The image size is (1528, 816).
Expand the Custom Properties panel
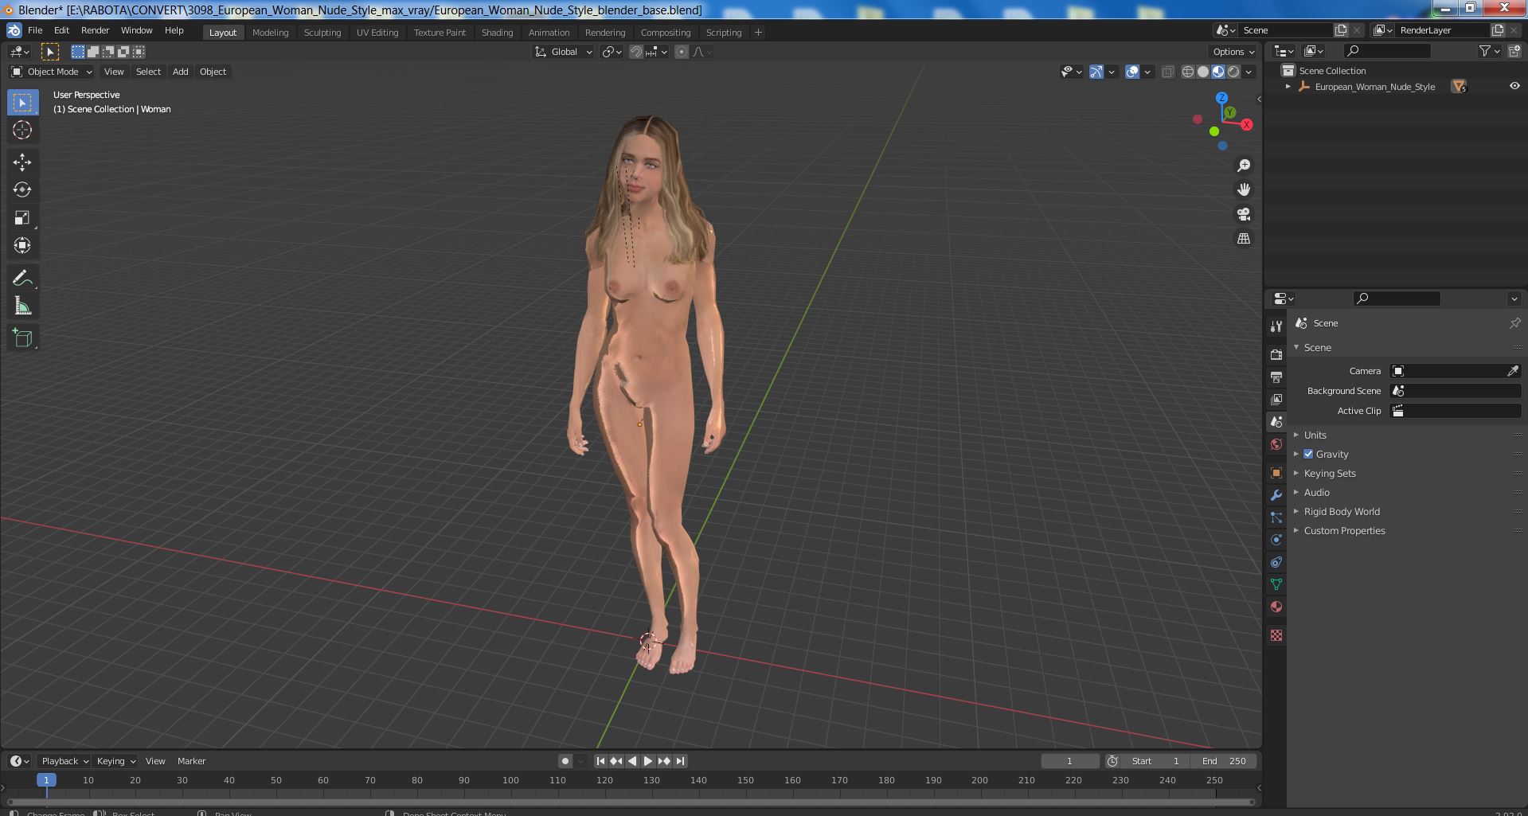click(x=1344, y=530)
